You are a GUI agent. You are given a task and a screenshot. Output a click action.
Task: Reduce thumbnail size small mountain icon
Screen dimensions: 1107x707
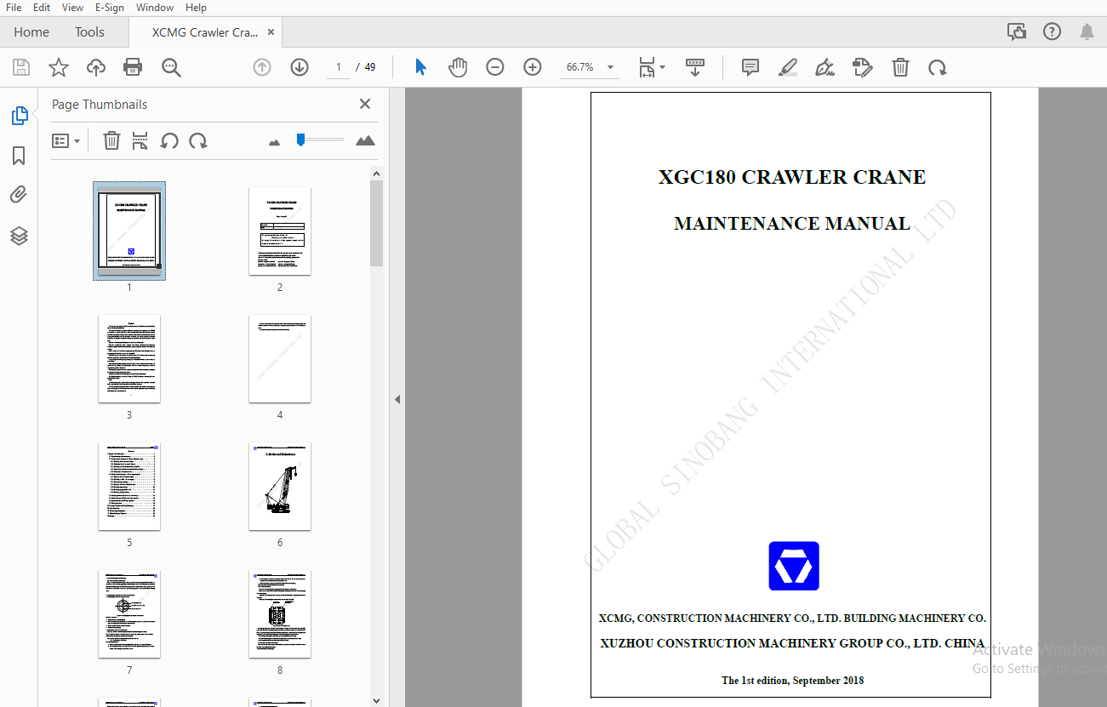click(x=274, y=142)
